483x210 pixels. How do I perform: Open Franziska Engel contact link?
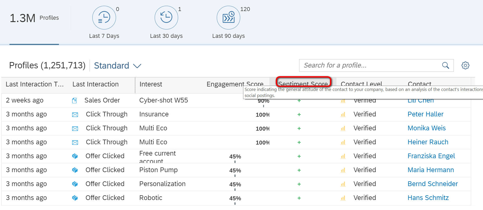pyautogui.click(x=431, y=156)
